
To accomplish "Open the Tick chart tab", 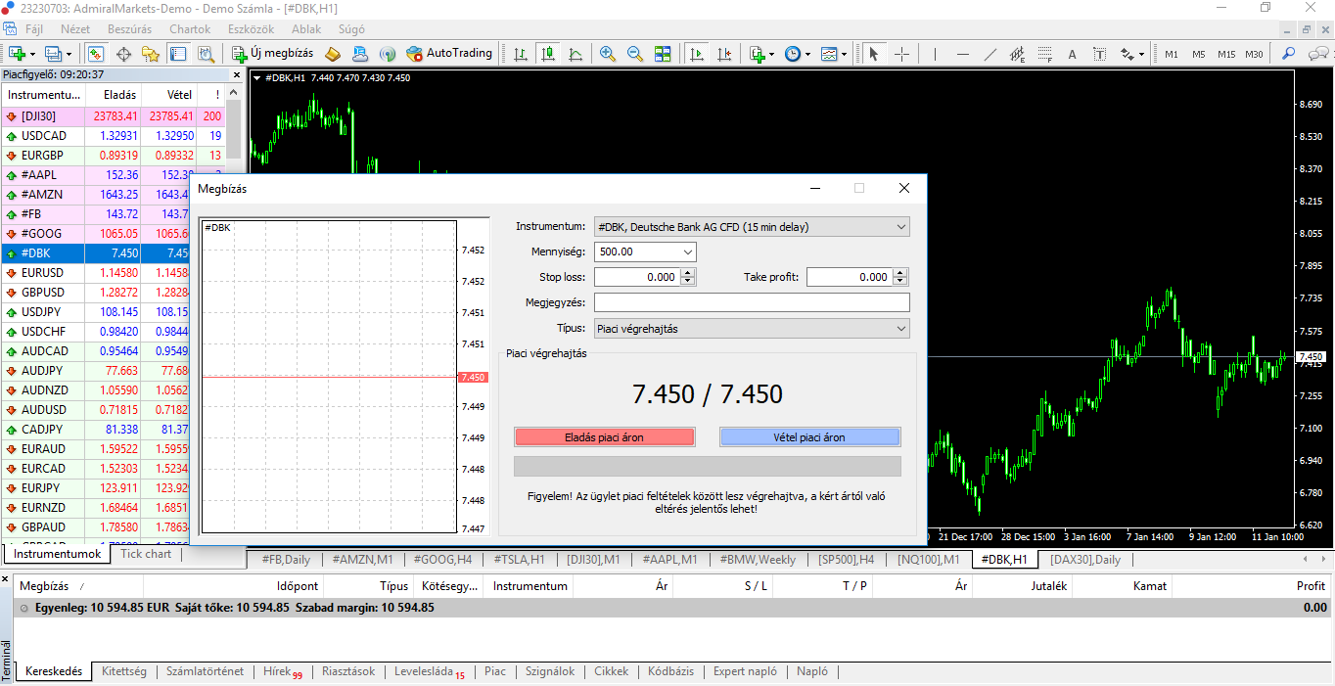I will [x=146, y=554].
